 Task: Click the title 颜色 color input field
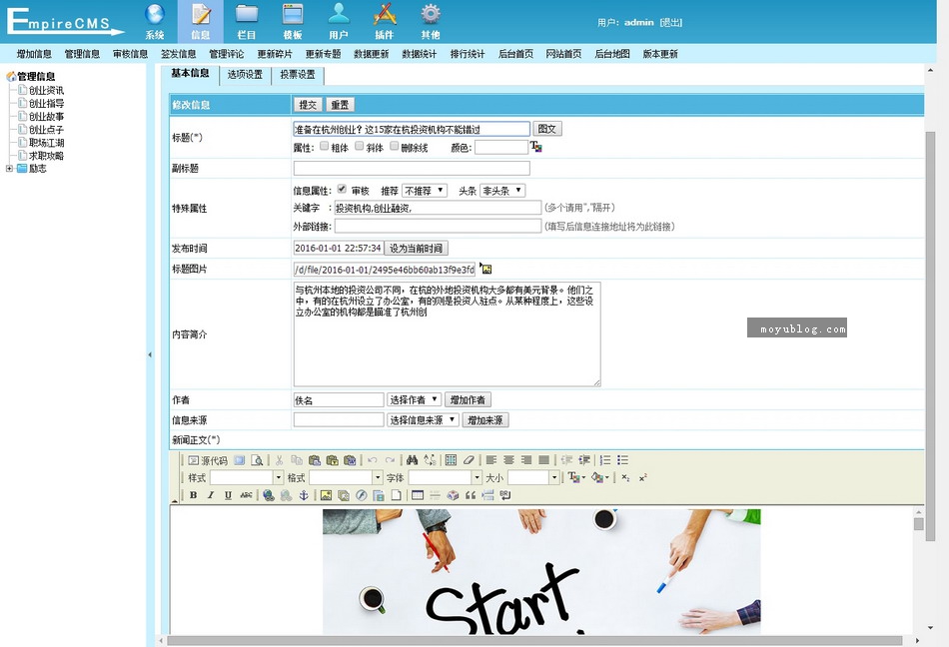(x=500, y=147)
